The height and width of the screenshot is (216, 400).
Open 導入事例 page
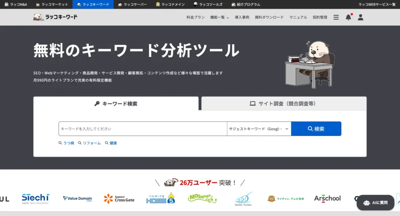[x=242, y=17]
